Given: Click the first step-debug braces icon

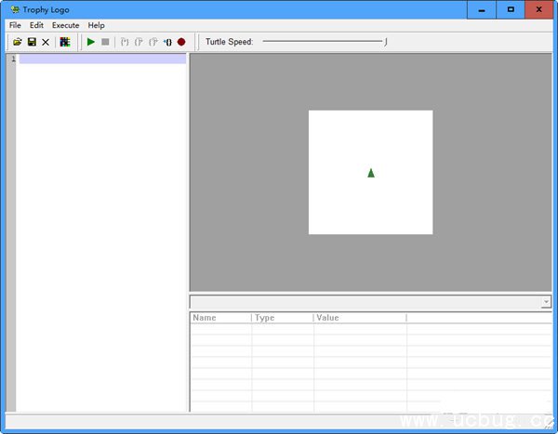Looking at the screenshot, I should (125, 42).
